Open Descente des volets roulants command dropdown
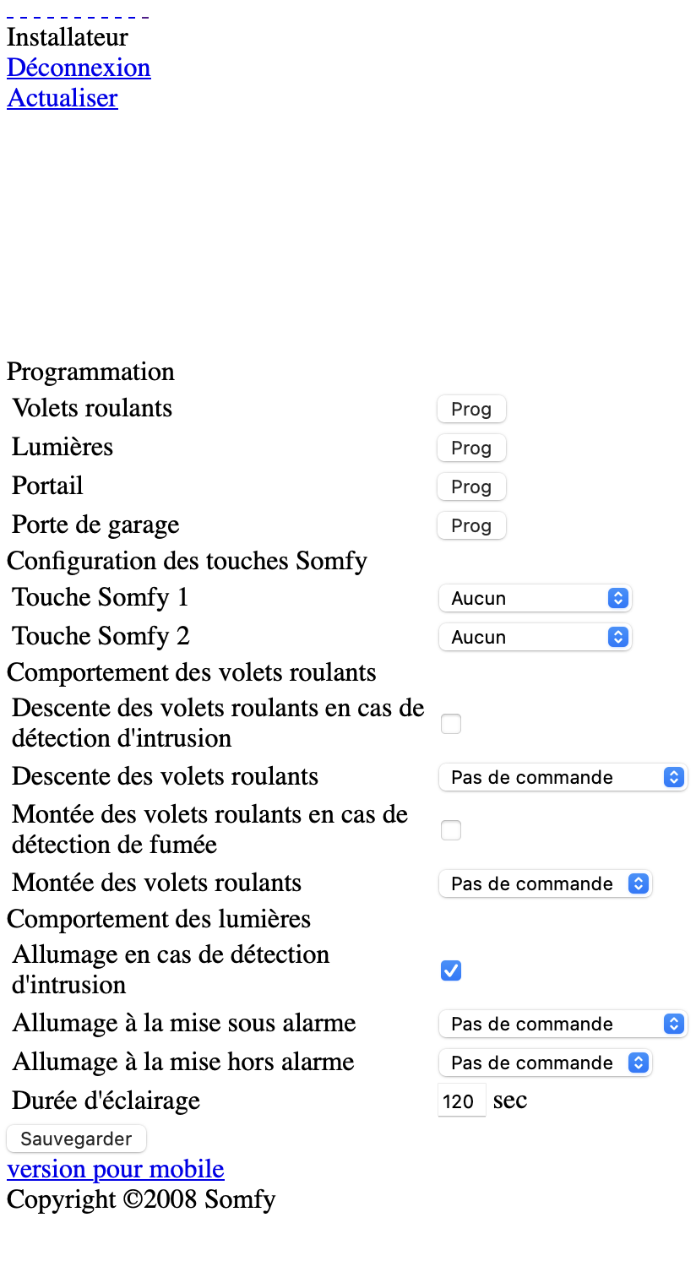The height and width of the screenshot is (1272, 696). [x=563, y=777]
